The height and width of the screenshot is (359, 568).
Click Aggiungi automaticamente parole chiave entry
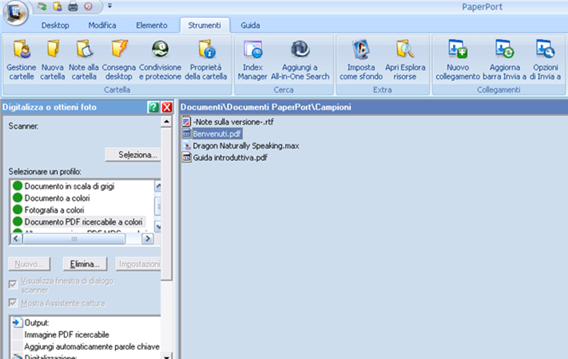[x=92, y=347]
